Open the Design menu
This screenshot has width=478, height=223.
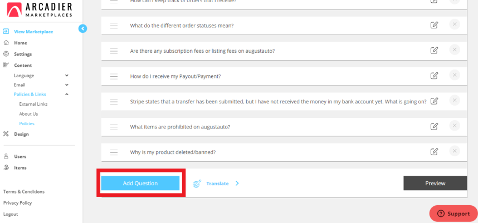[x=21, y=134]
